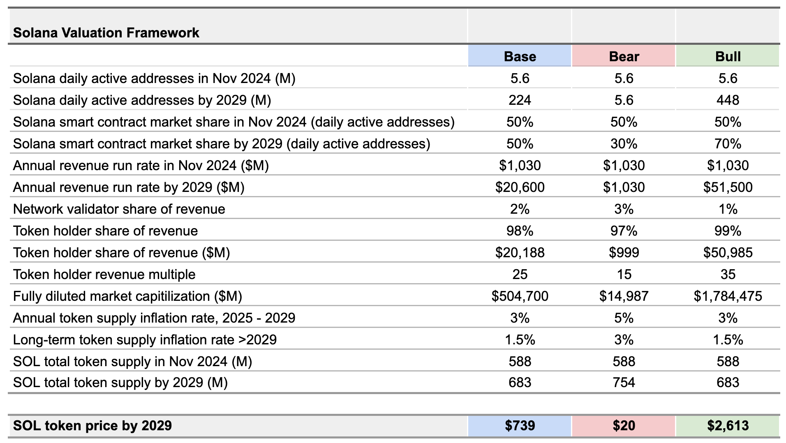Click Bear market share 30% cell

pos(624,143)
